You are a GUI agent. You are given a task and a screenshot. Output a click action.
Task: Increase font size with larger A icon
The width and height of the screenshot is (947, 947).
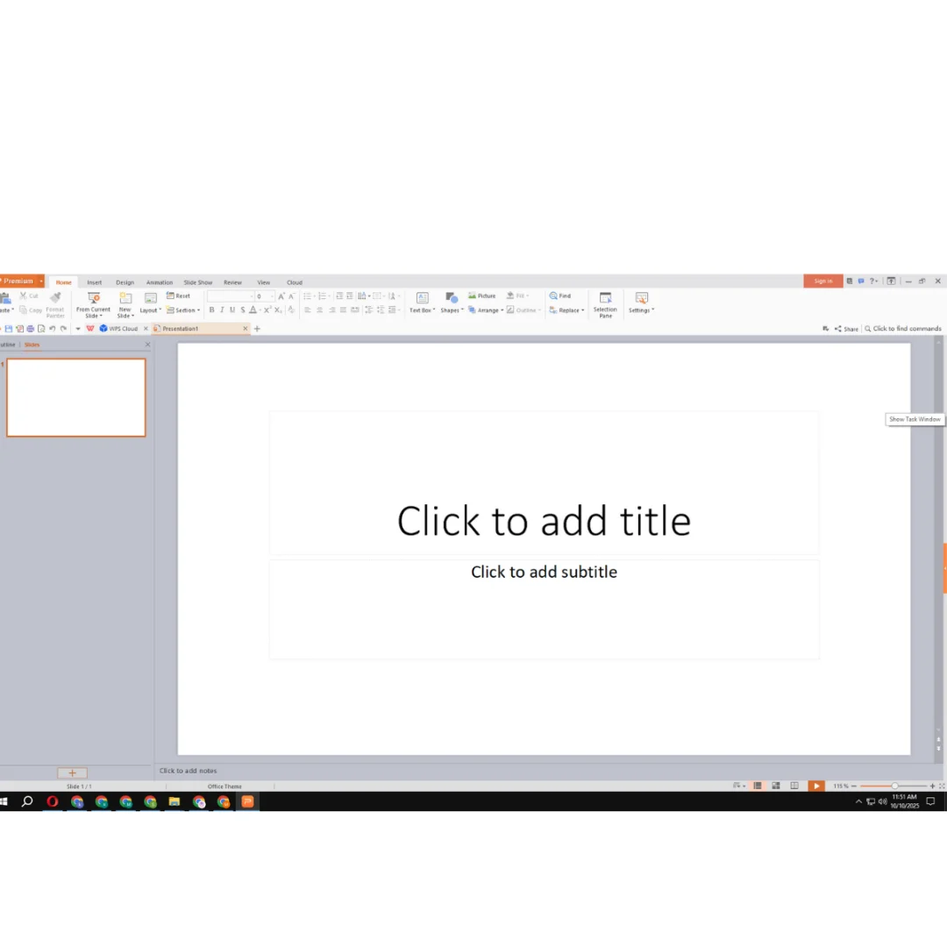[281, 296]
